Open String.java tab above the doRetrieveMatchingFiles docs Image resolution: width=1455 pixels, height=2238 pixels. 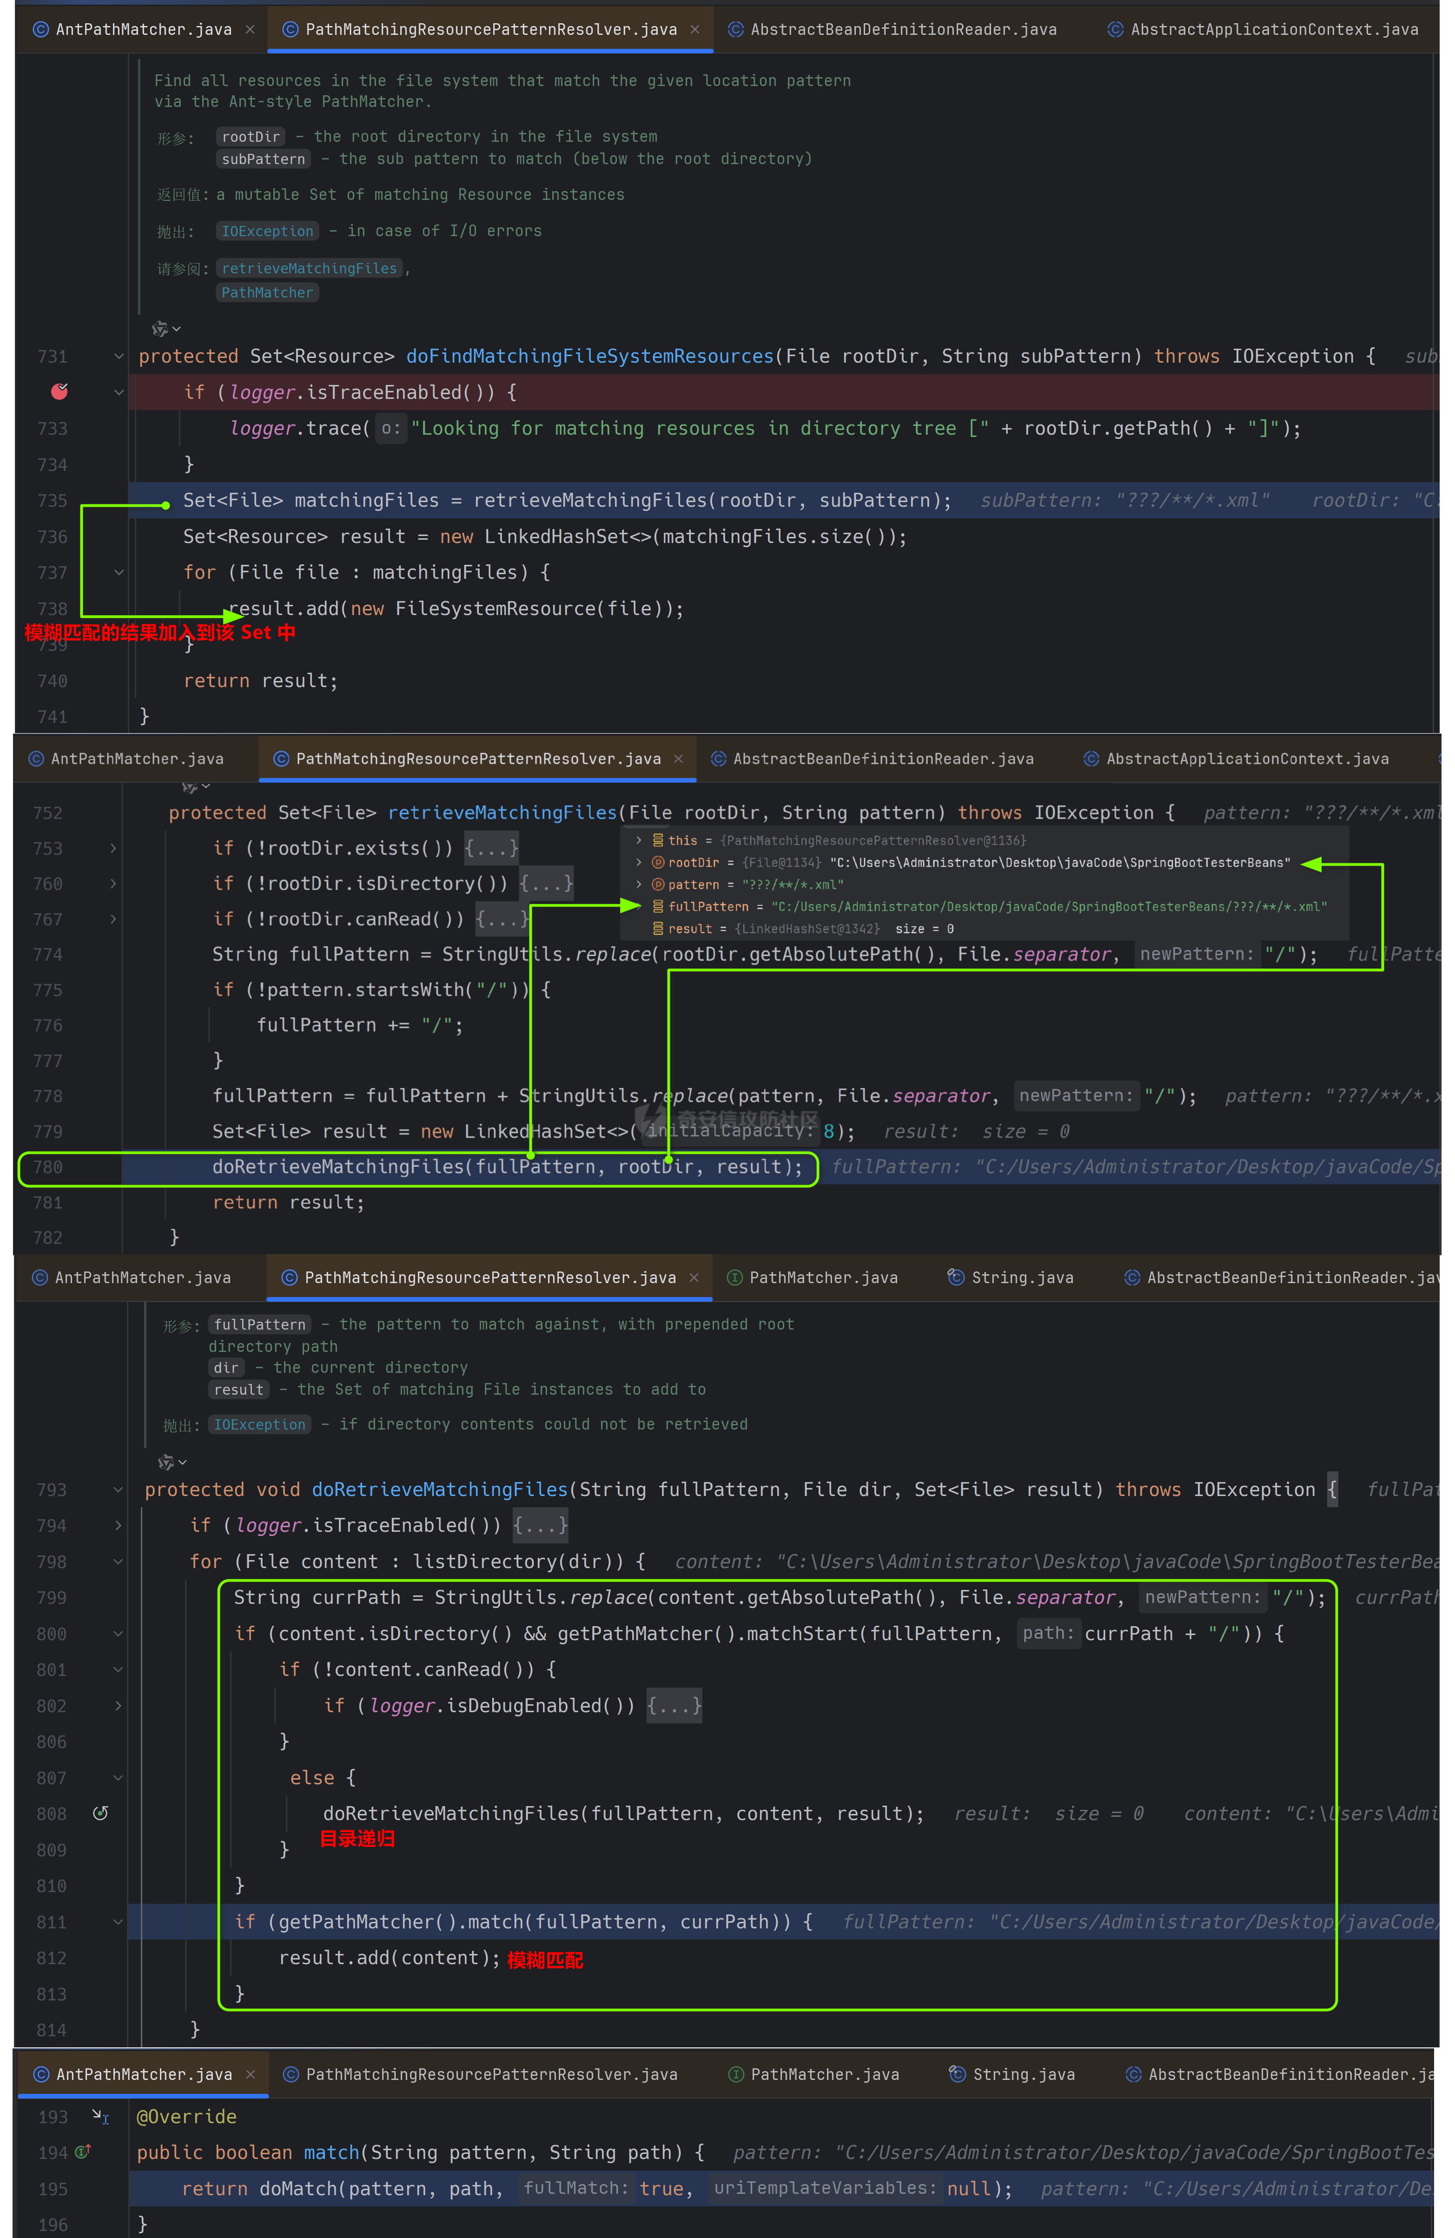pyautogui.click(x=1010, y=1277)
